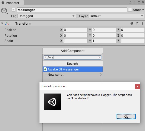Click the Scale property label
Screen dimensions: 145x131
coord(9,41)
